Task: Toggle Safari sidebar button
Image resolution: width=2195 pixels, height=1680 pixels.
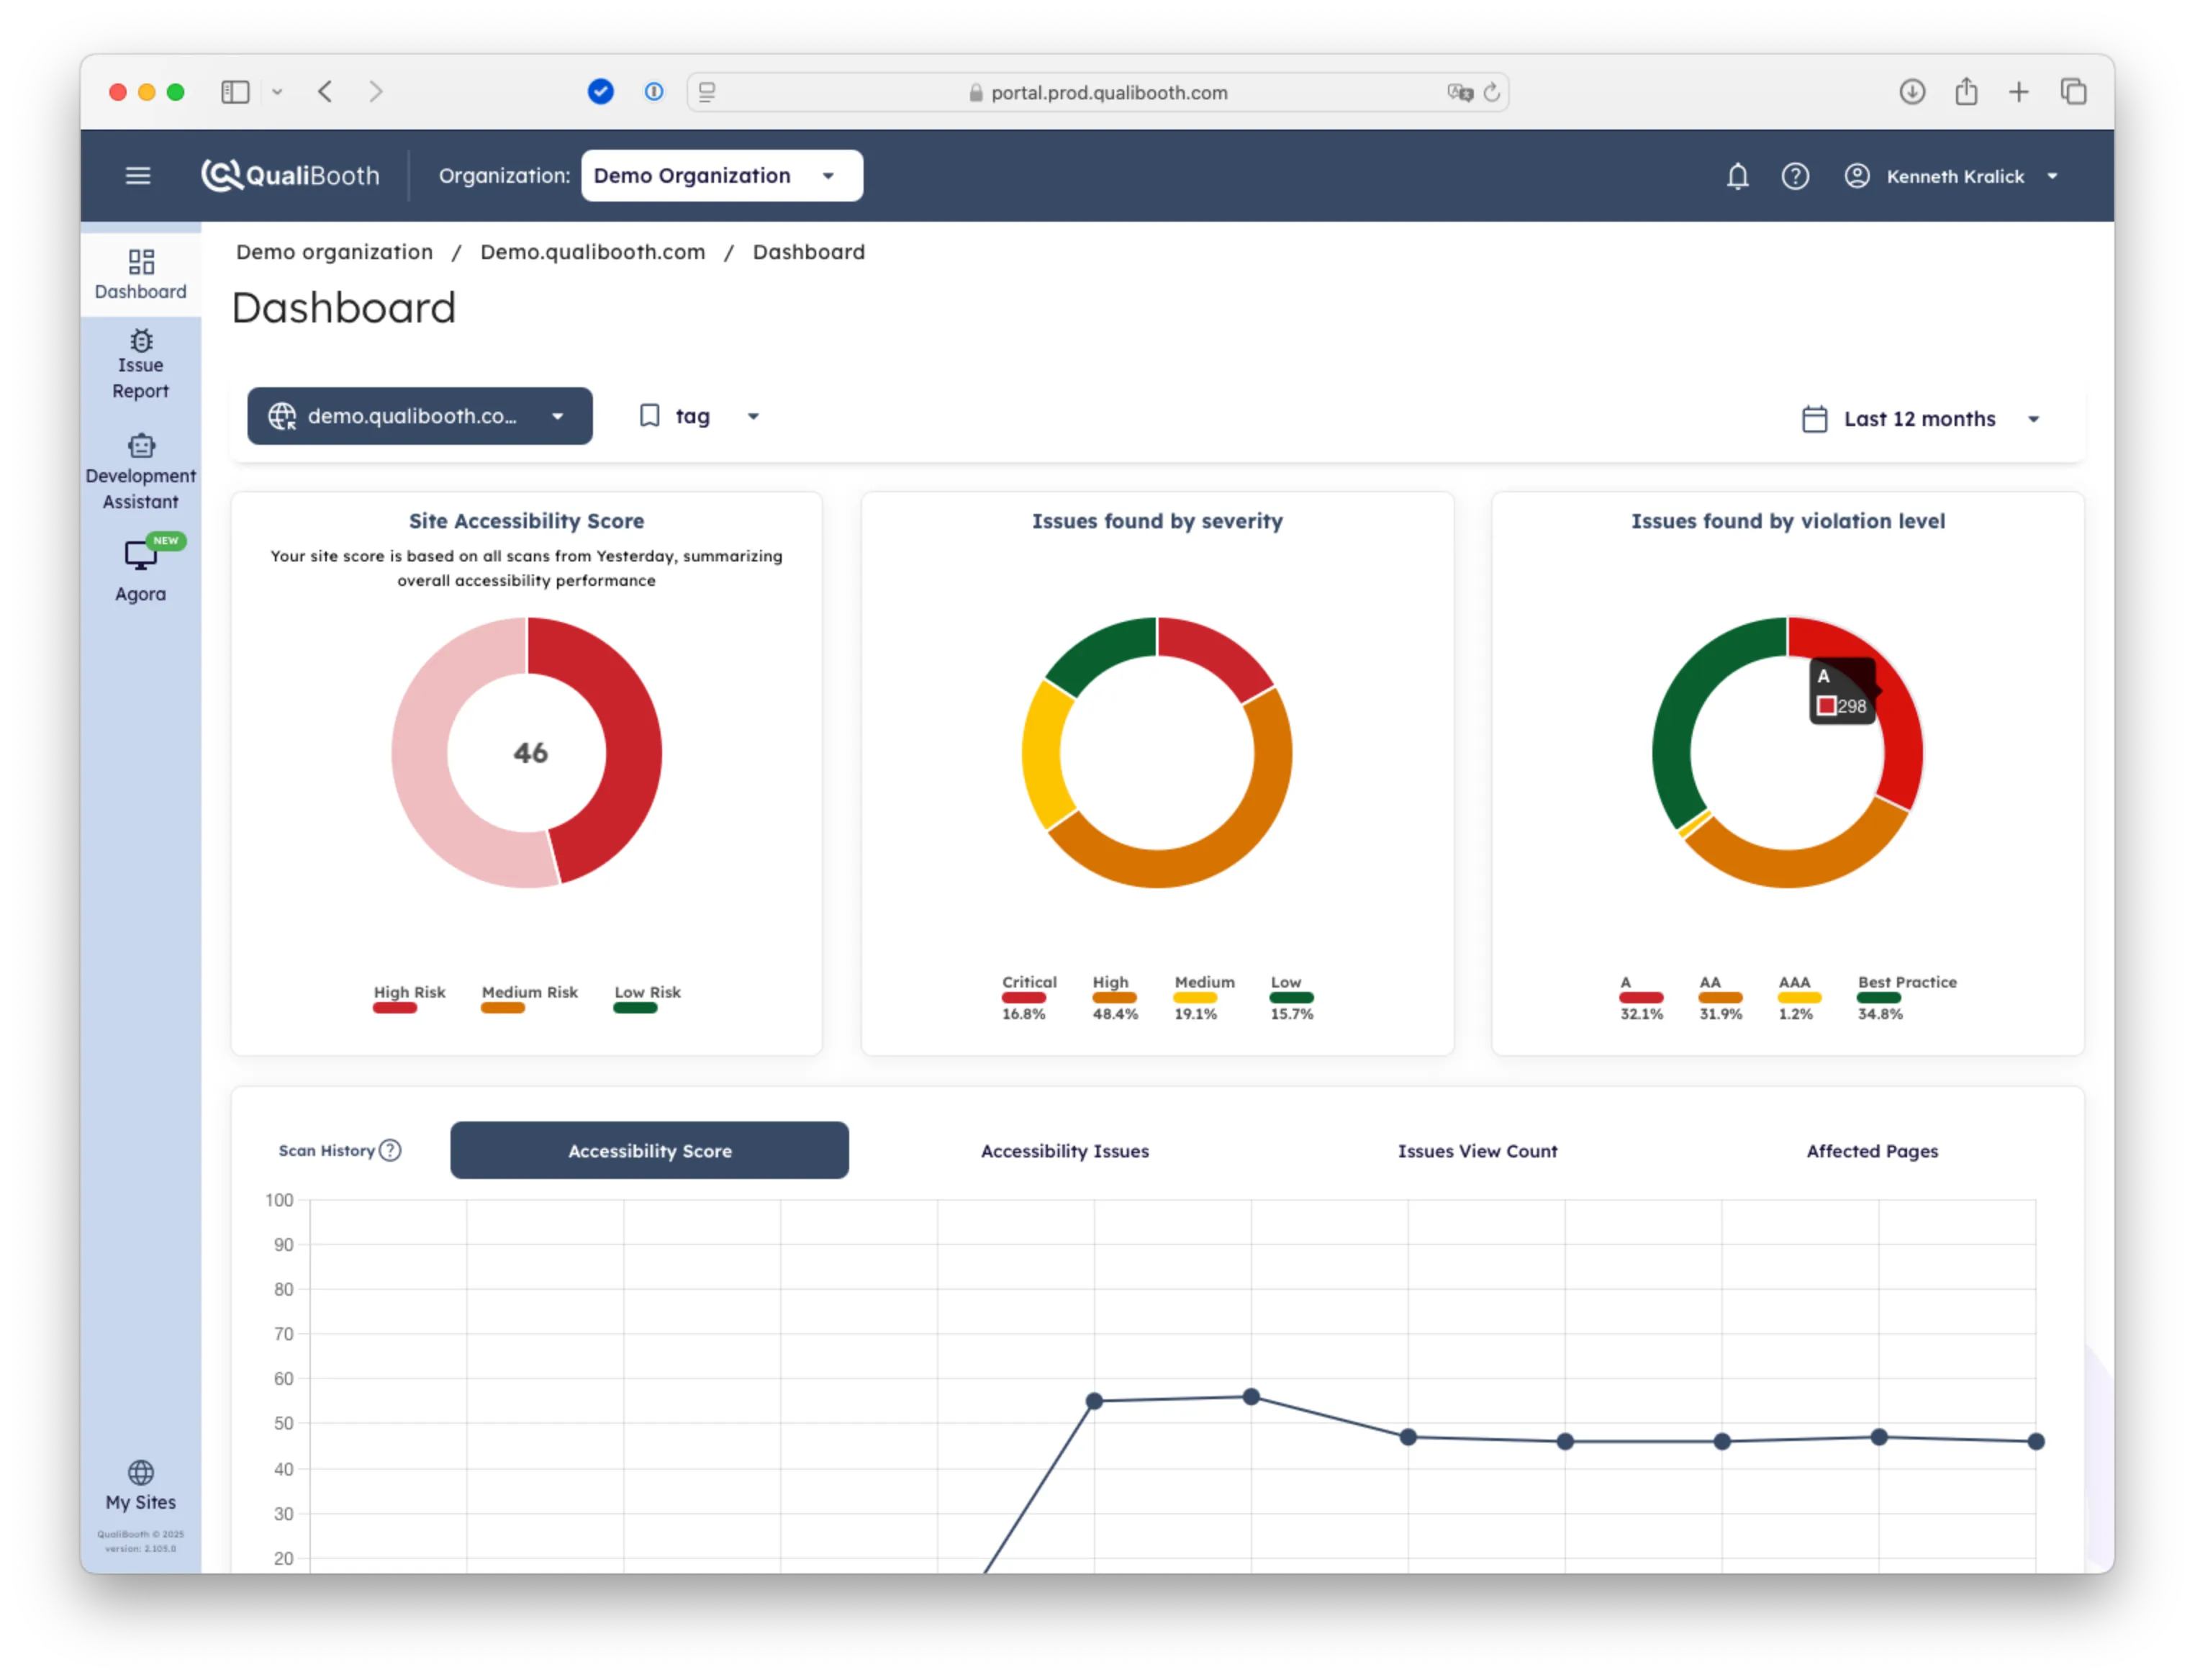Action: pos(235,92)
